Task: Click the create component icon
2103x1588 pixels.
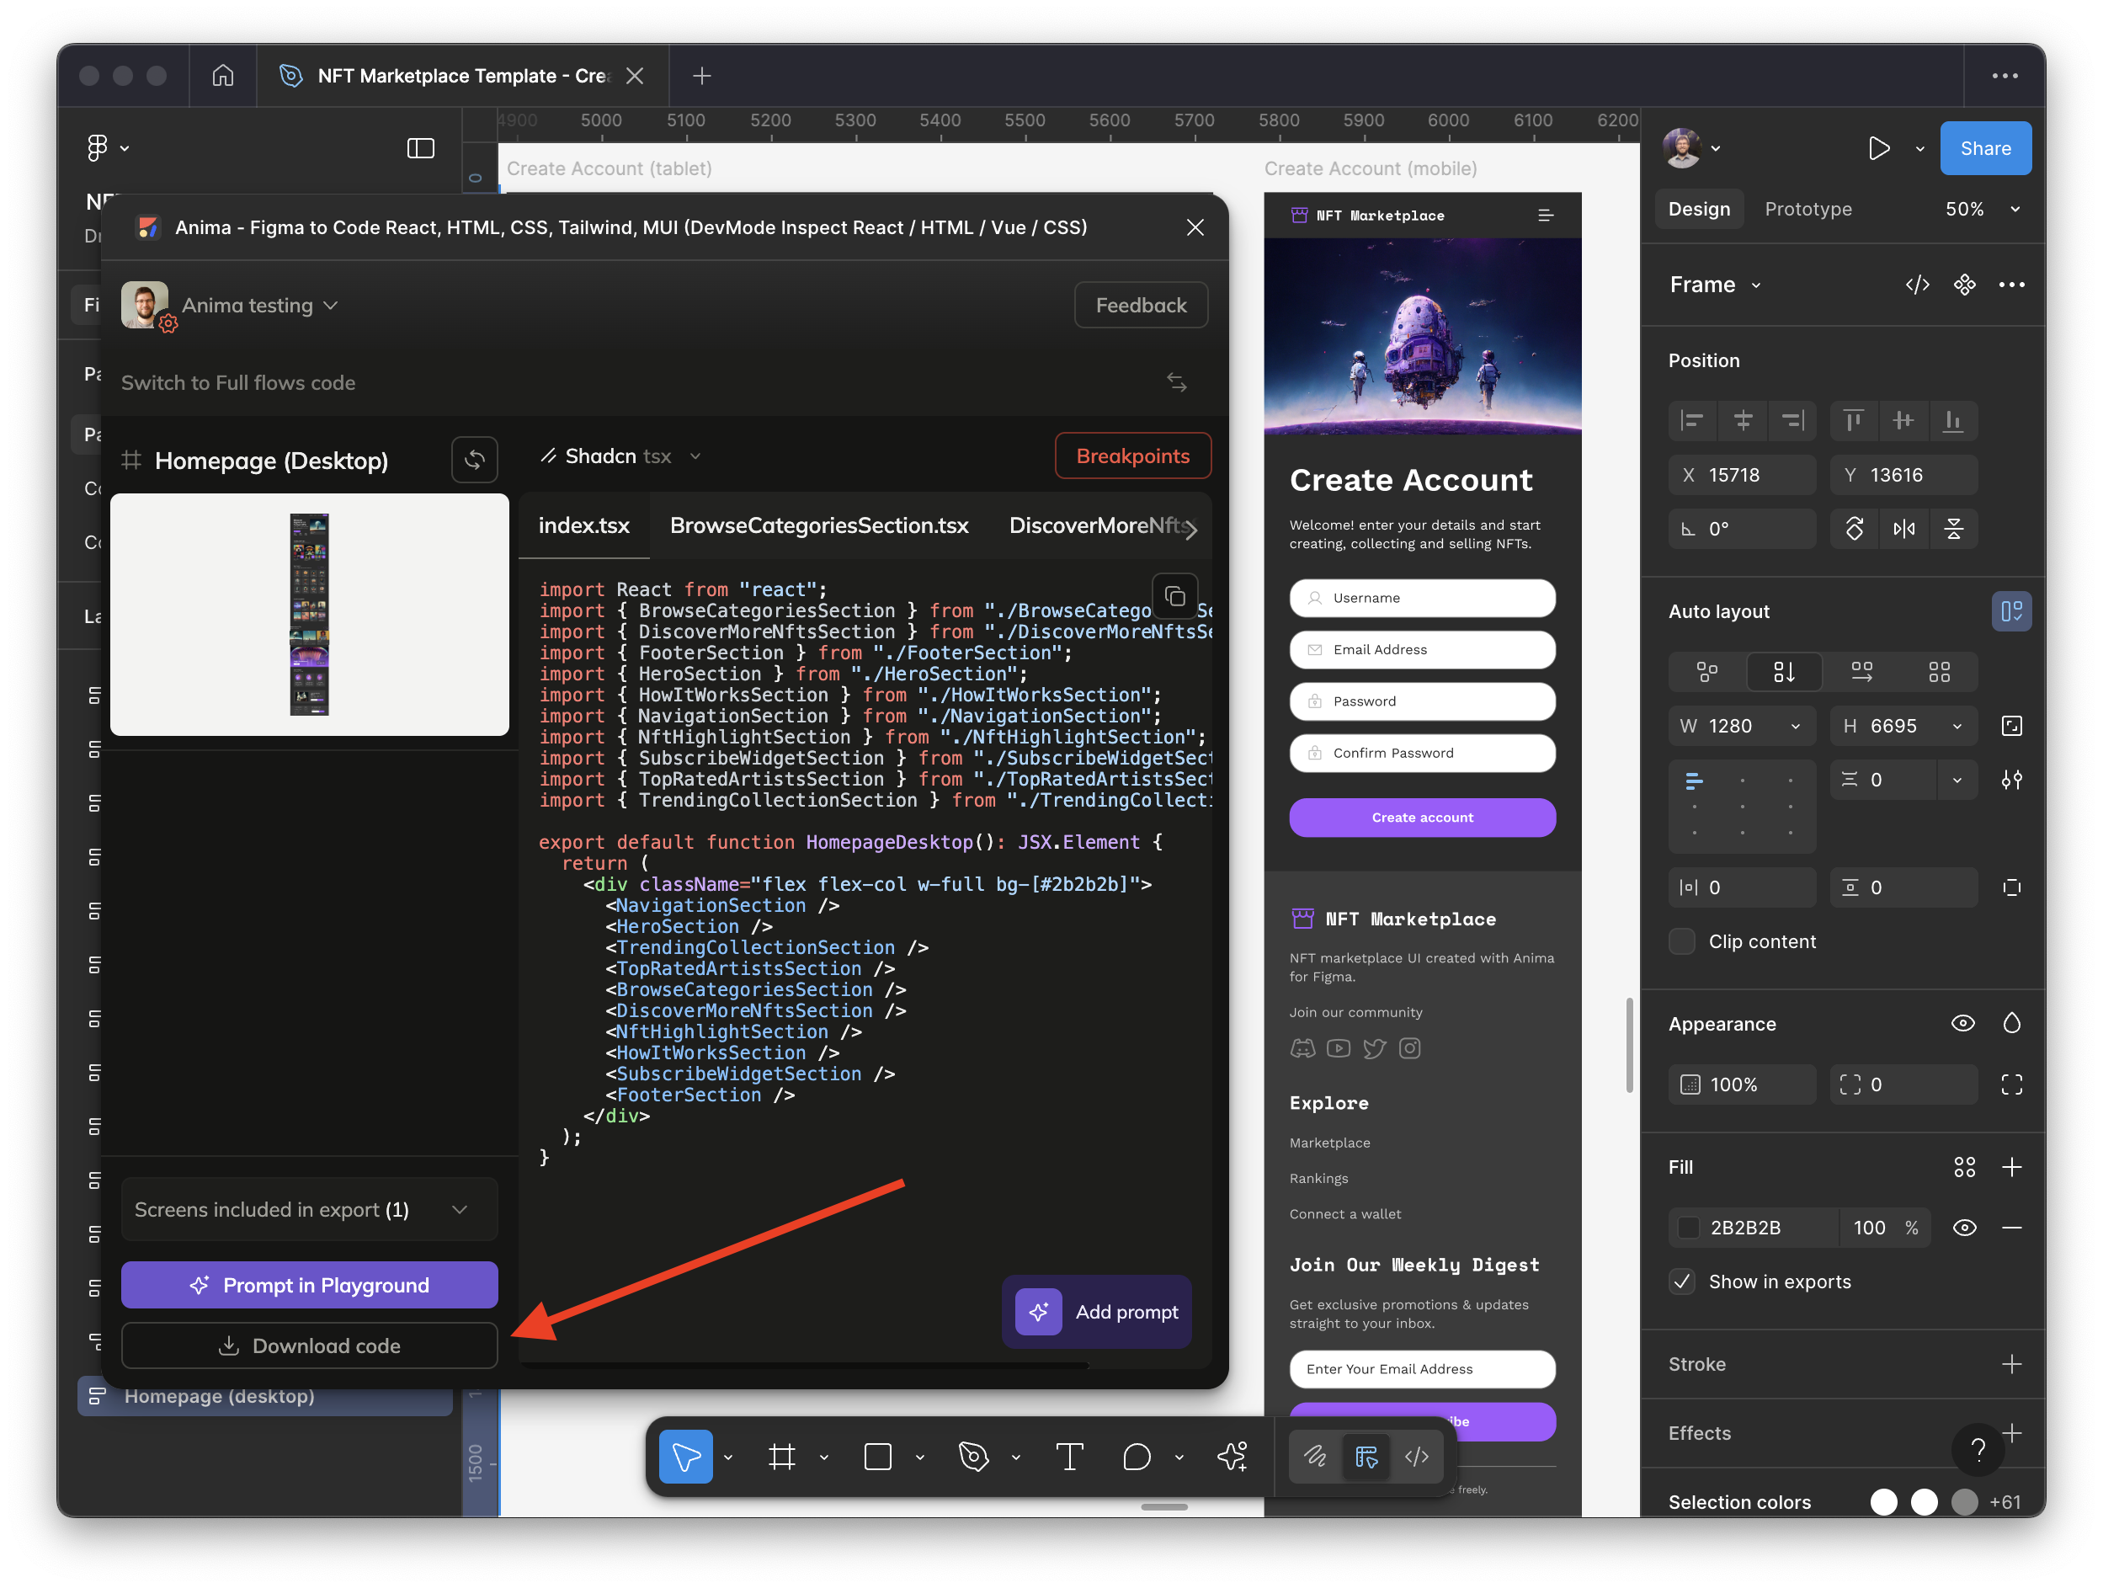Action: click(x=1964, y=285)
